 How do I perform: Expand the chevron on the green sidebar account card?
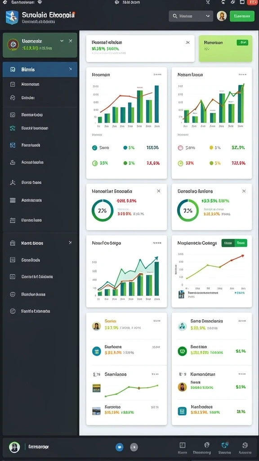pyautogui.click(x=62, y=41)
